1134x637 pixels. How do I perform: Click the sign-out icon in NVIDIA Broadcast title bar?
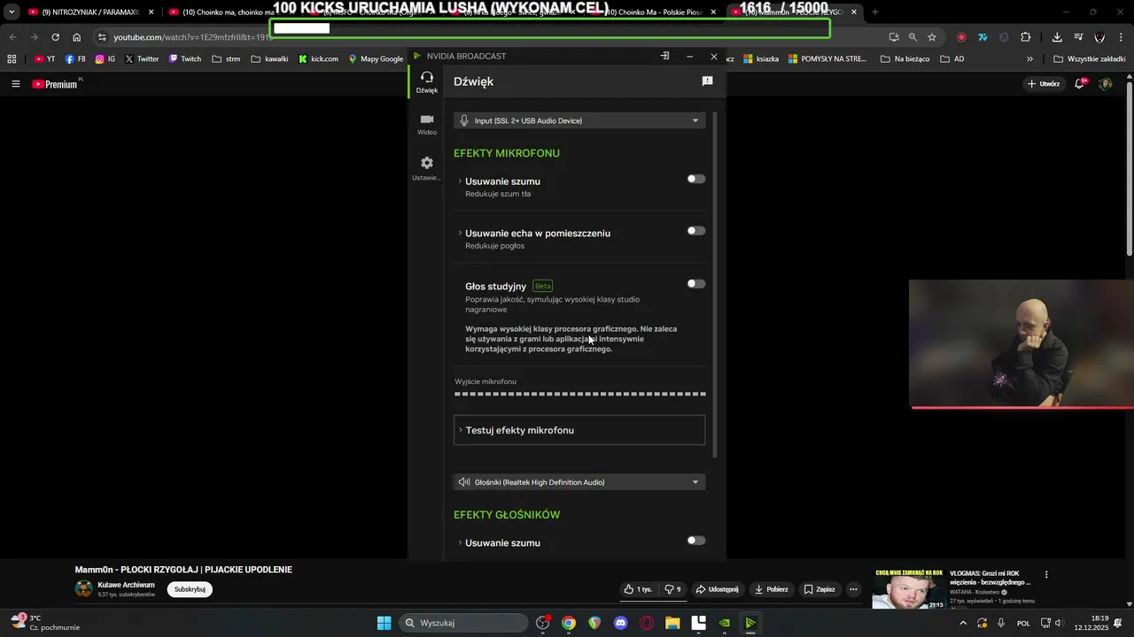click(x=664, y=56)
